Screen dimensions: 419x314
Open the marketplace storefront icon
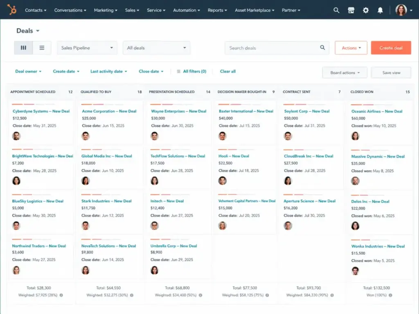pos(351,10)
